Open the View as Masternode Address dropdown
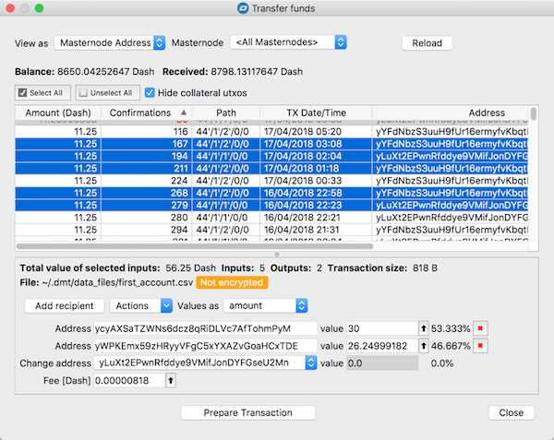The width and height of the screenshot is (554, 440). coord(110,42)
